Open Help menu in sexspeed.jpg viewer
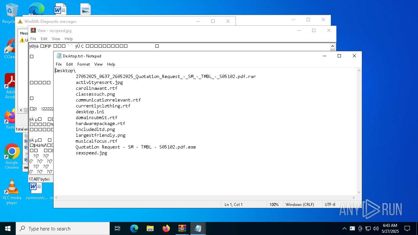 tap(69, 39)
